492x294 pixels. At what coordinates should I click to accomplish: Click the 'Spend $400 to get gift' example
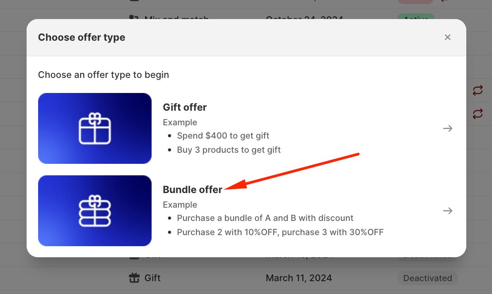(x=223, y=135)
